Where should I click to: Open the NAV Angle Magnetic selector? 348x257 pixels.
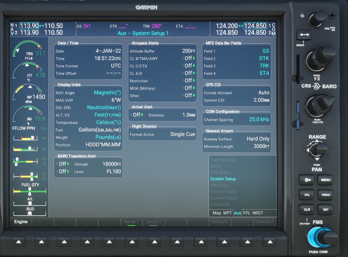tap(107, 92)
